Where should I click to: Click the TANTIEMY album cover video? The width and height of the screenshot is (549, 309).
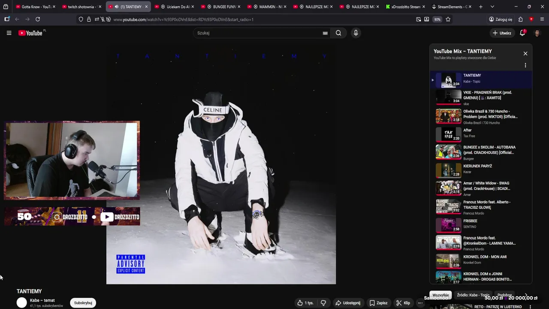pos(221,164)
